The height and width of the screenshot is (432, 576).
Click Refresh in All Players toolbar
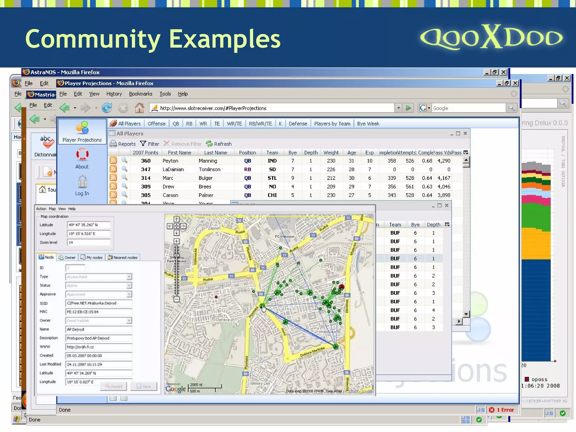click(219, 144)
